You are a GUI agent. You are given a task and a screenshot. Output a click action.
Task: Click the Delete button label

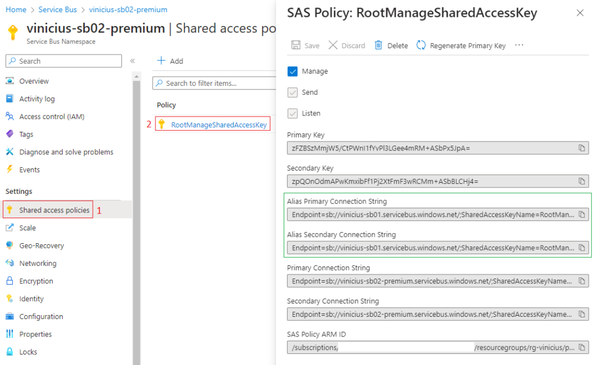[x=397, y=45]
